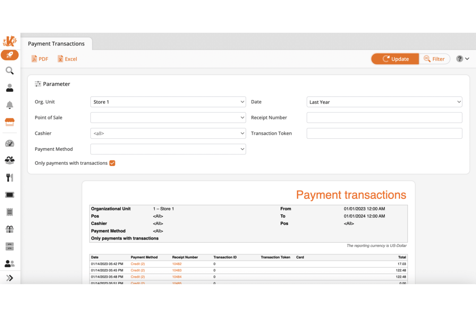Screen dimensions: 476x317
Task: Open the notifications bell icon
Action: [x=10, y=105]
